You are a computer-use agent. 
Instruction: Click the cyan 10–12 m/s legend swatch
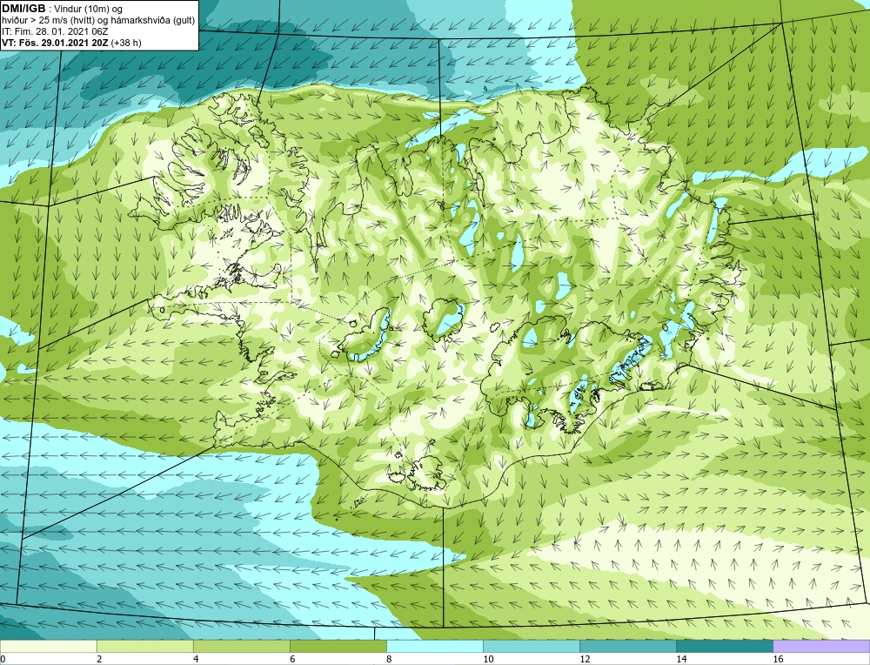pyautogui.click(x=531, y=646)
